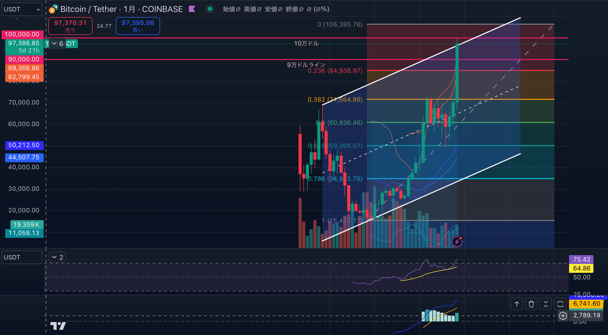This screenshot has width=608, height=335.
Task: Click the TradingView logo at bottom left
Action: pyautogui.click(x=58, y=326)
